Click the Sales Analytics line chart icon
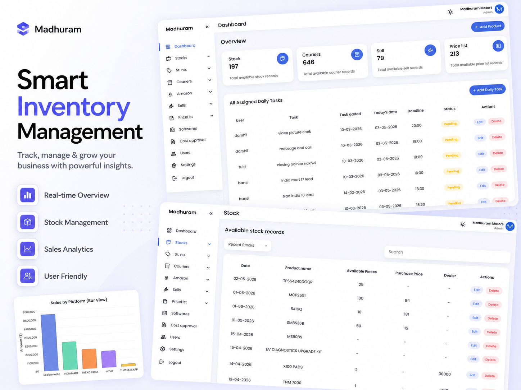Screen dimensions: 521x390 [x=27, y=249]
